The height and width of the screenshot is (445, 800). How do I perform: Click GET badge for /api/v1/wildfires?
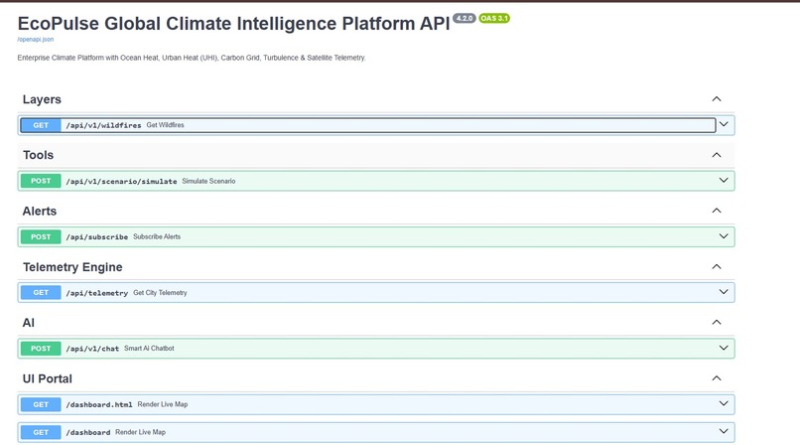click(41, 125)
